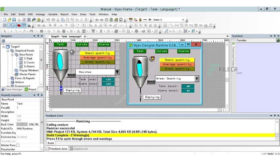
Task: Select the Polygon drawing tool
Action: 64,31
